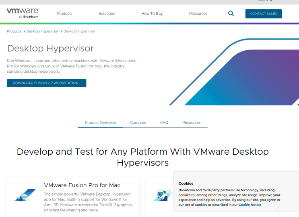Switch to the FAQ tab
299x217 pixels.
[164, 123]
